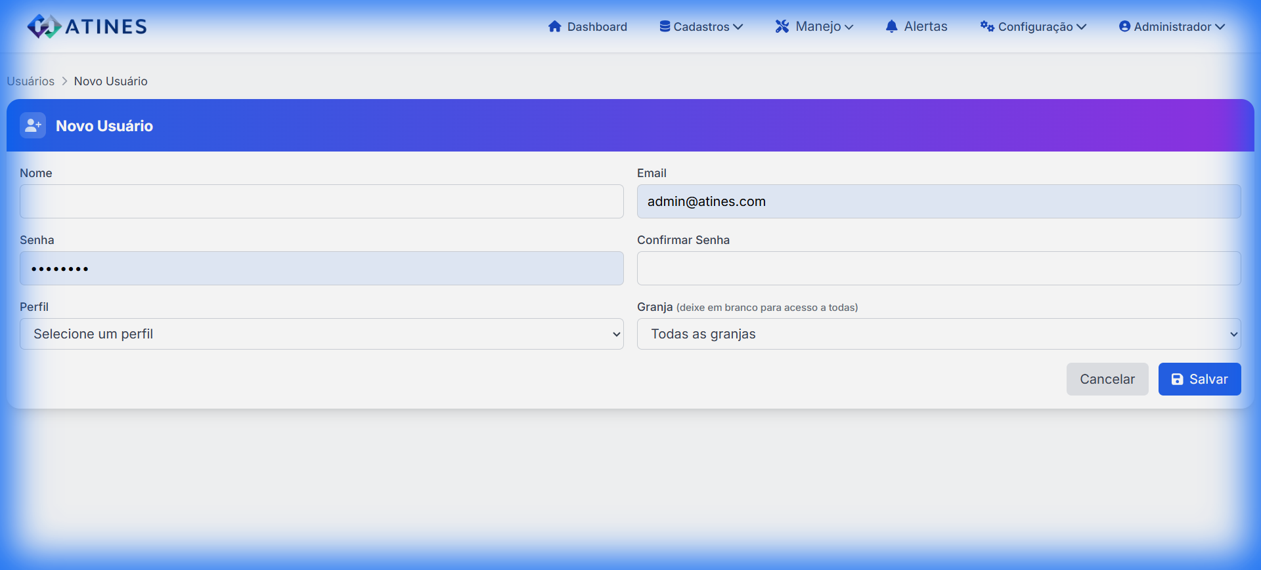Viewport: 1261px width, 570px height.
Task: Expand the Cadastros menu chevron
Action: [x=738, y=27]
